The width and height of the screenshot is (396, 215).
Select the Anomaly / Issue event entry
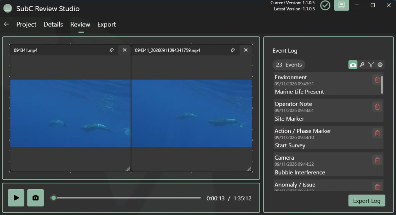pos(328,185)
